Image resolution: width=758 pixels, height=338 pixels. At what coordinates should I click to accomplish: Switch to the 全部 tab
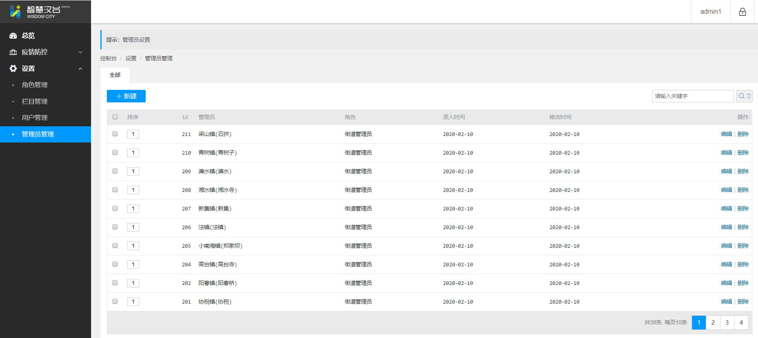click(115, 75)
